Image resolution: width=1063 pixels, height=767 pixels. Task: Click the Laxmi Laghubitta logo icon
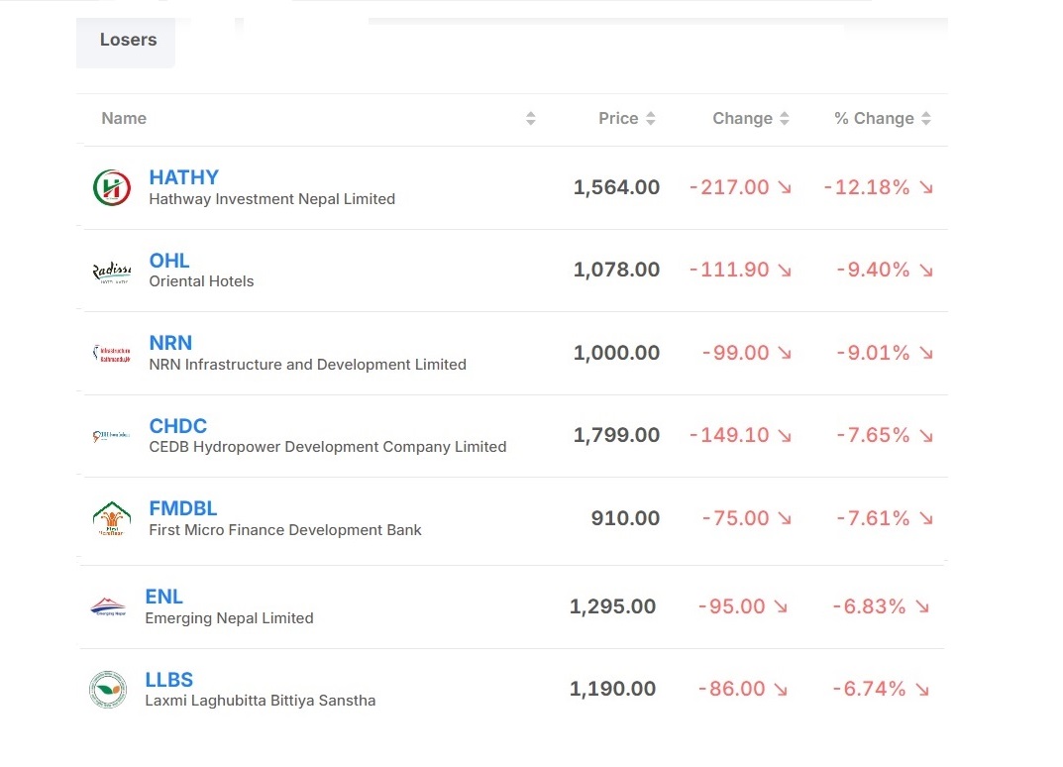(108, 690)
